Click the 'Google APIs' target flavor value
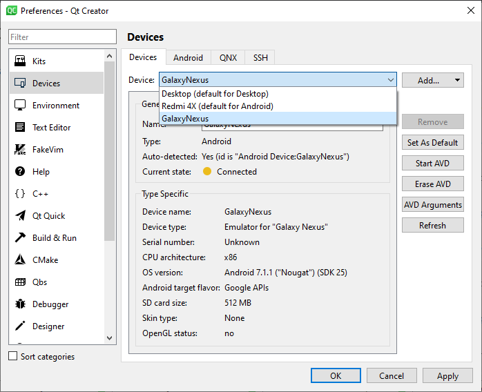The width and height of the screenshot is (482, 392). pos(247,288)
